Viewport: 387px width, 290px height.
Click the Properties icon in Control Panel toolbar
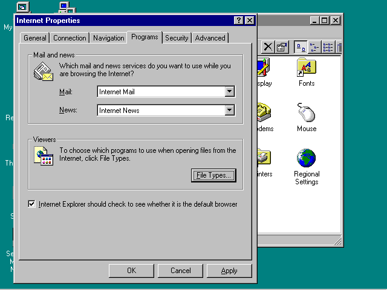282,47
